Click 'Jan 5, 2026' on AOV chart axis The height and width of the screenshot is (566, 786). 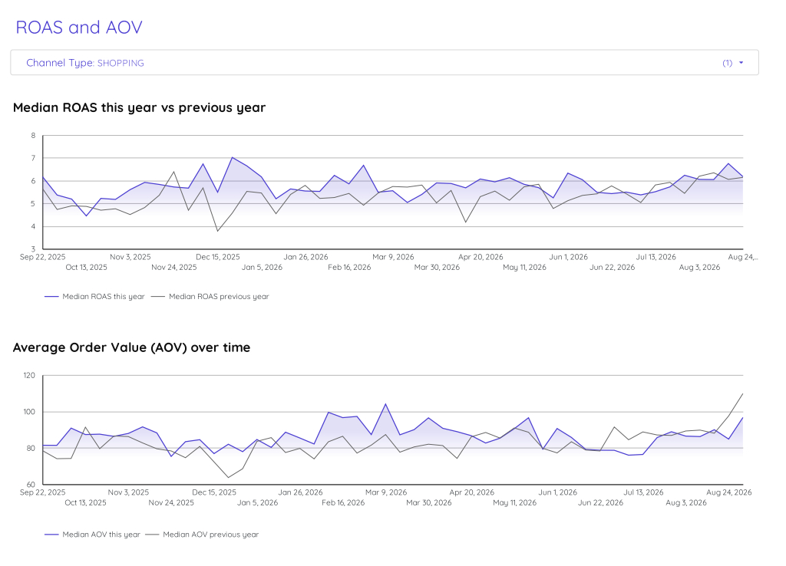point(257,503)
